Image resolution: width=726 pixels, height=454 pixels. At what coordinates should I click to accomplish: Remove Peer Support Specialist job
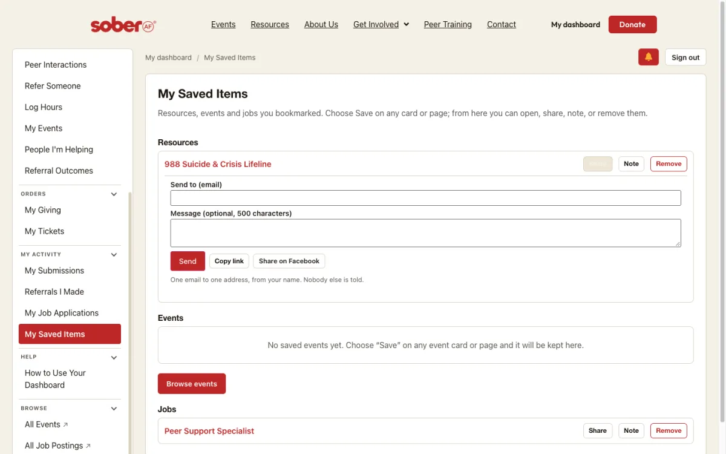tap(669, 431)
